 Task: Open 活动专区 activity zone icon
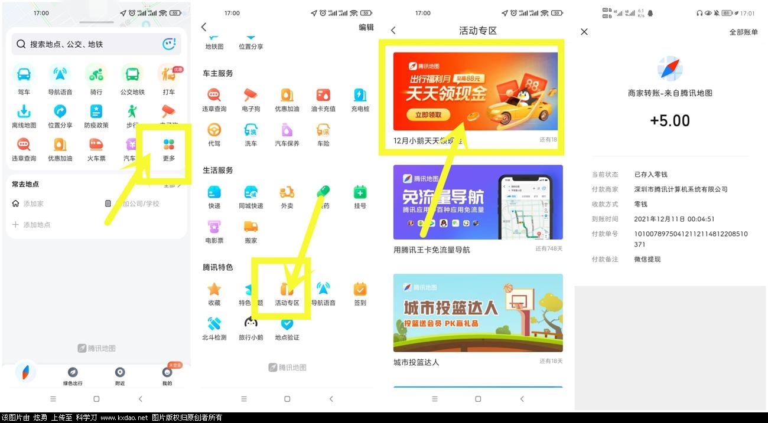click(x=287, y=289)
